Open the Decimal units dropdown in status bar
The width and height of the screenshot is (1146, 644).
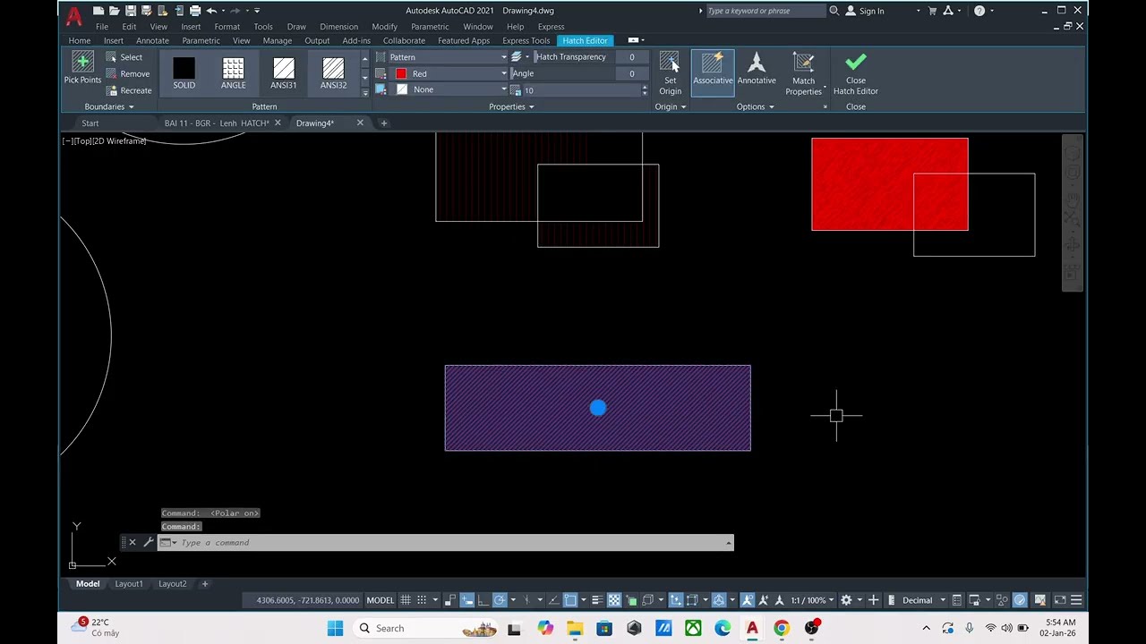pyautogui.click(x=922, y=600)
